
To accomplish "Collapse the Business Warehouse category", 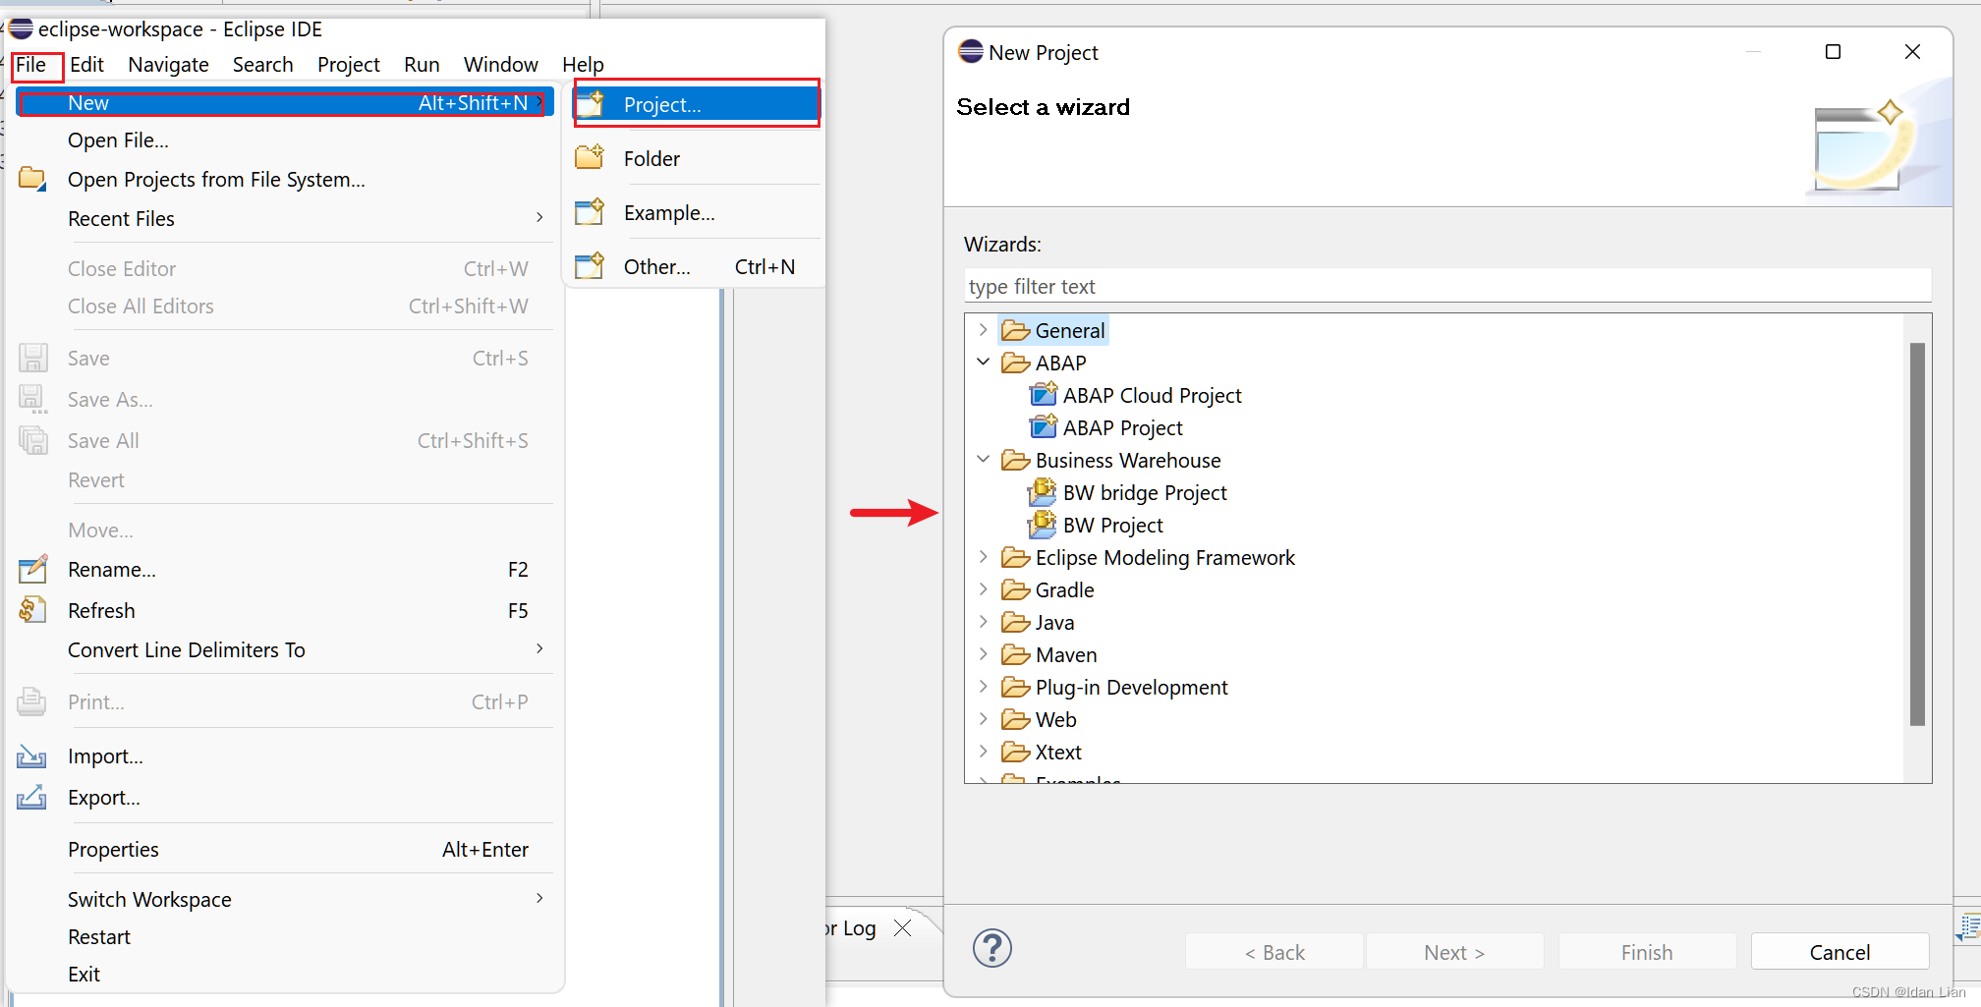I will pyautogui.click(x=983, y=460).
